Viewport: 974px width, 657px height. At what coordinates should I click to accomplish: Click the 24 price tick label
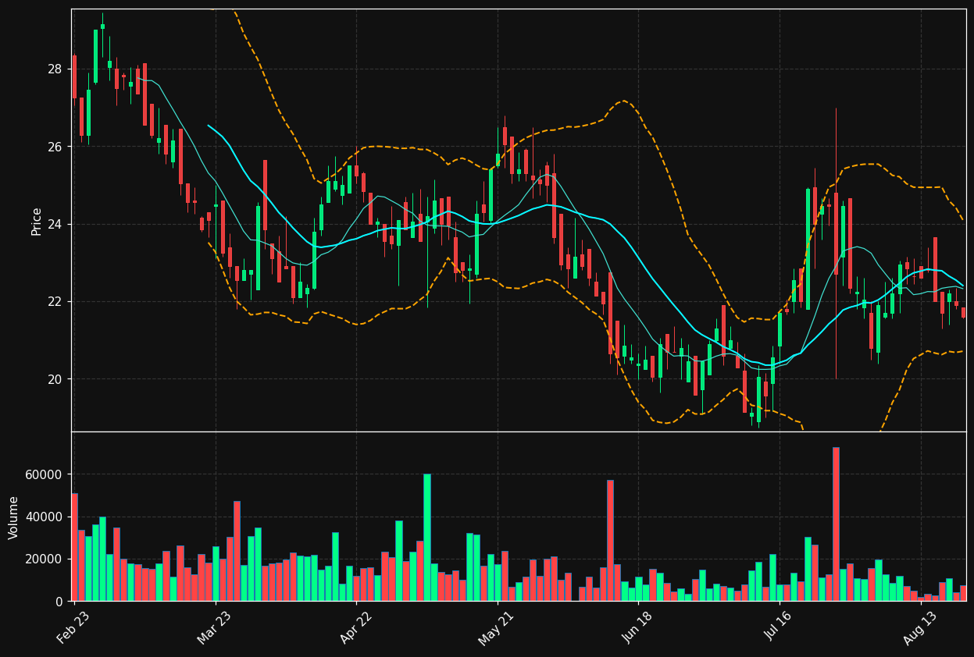(x=55, y=224)
